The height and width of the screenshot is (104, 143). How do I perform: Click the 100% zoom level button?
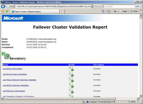click(x=132, y=102)
